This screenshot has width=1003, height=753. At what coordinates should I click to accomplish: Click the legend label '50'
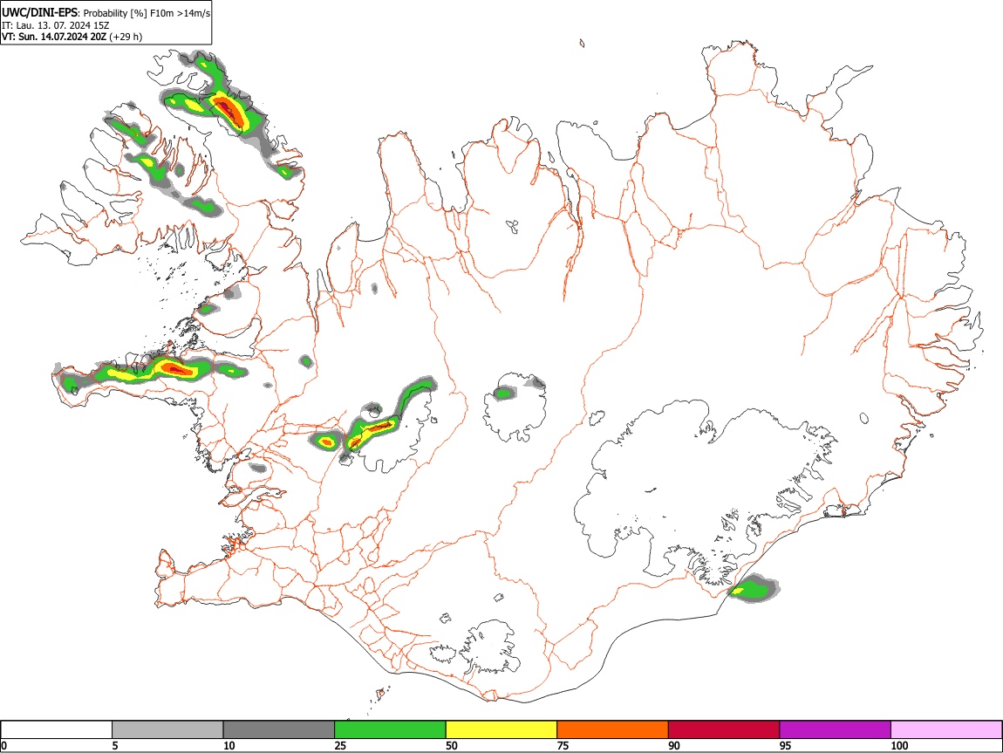[452, 746]
